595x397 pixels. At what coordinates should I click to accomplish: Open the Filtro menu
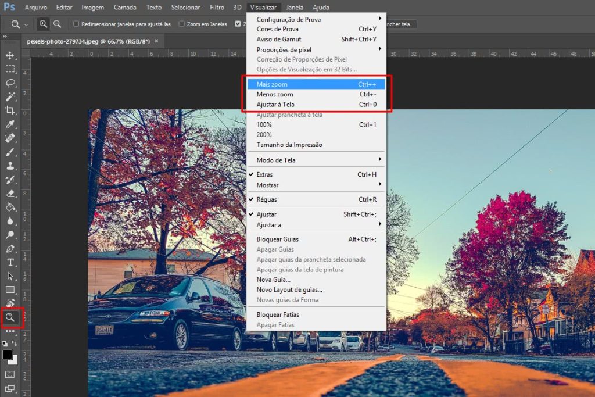pos(217,7)
